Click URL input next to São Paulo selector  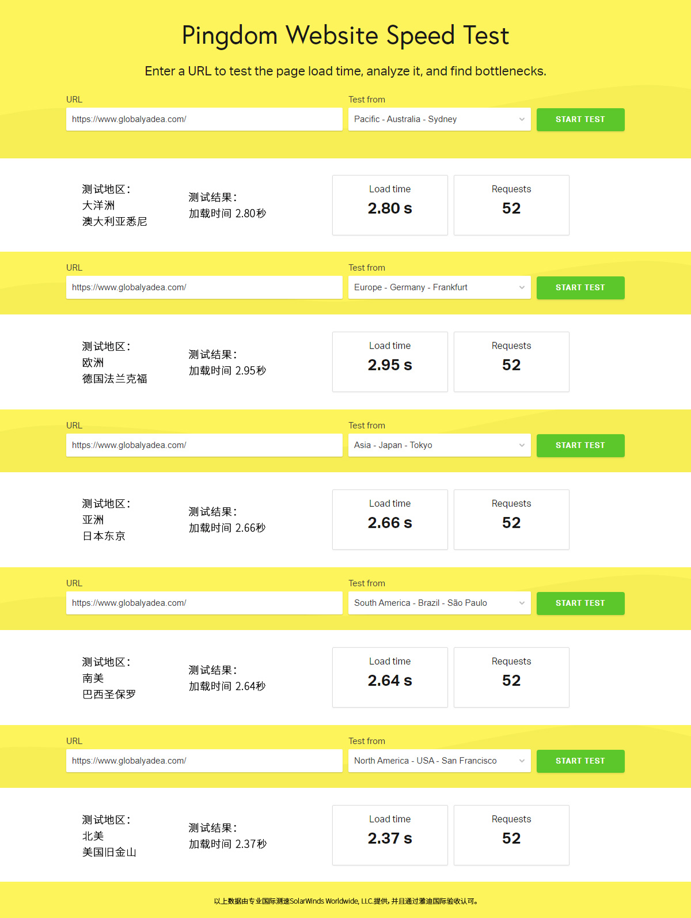click(204, 604)
